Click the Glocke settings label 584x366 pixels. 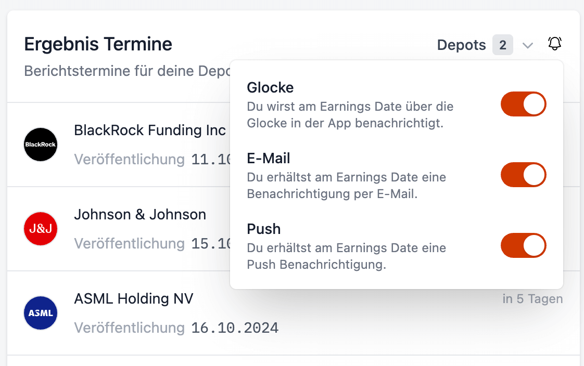tap(270, 87)
